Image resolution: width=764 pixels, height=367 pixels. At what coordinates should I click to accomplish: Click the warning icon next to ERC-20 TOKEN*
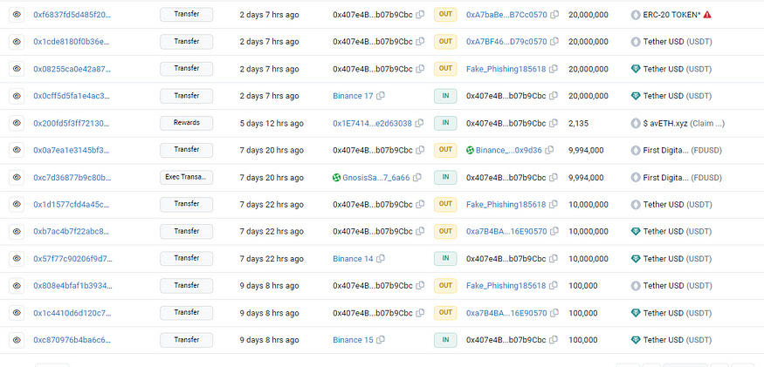707,15
